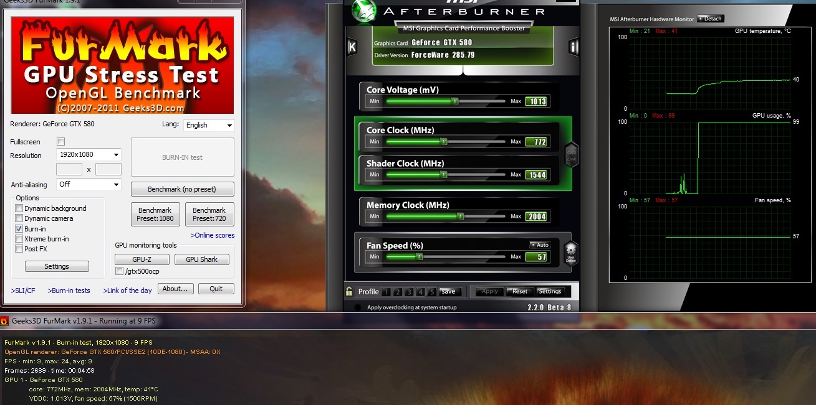This screenshot has height=405, width=816.
Task: Open Afterburner Settings
Action: 550,291
